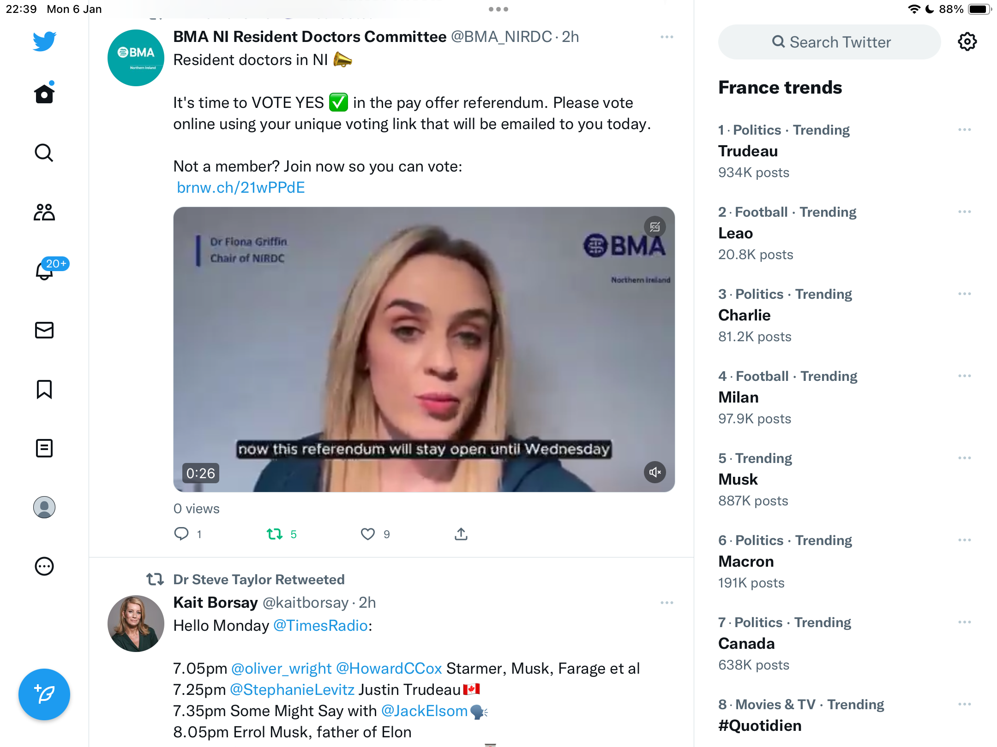The width and height of the screenshot is (997, 747).
Task: Open Kait Borsay profile picture
Action: [136, 623]
